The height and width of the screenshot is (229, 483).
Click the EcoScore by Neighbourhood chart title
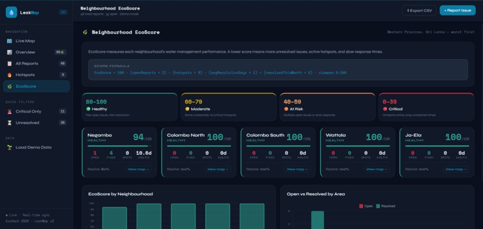click(x=120, y=194)
